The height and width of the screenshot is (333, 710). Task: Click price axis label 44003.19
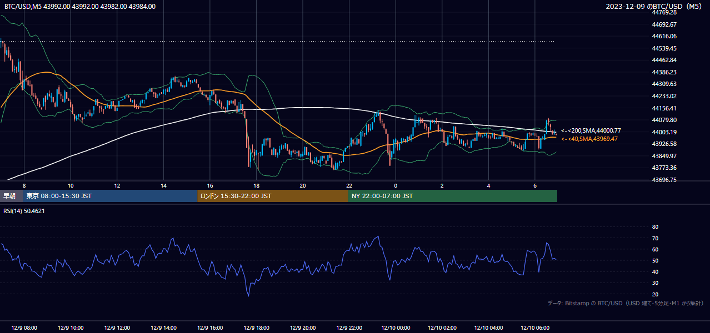tap(664, 132)
